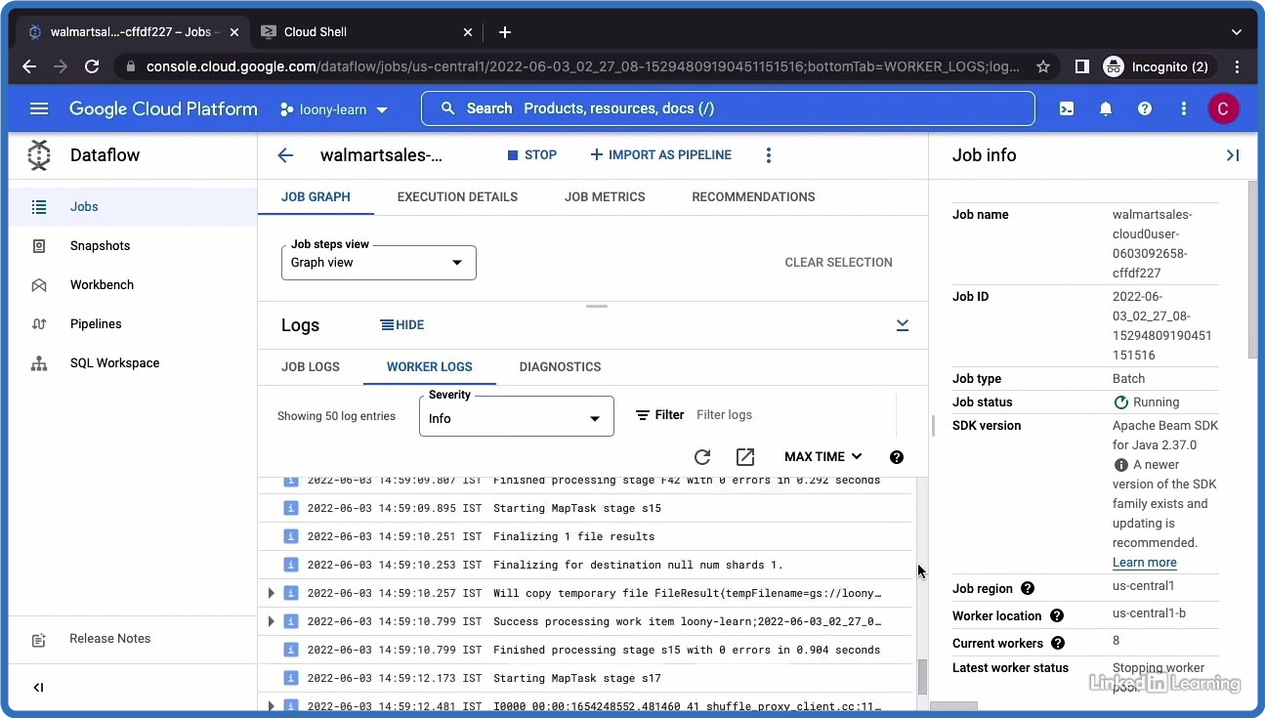The image size is (1265, 718).
Task: Open logs in Logs Explorer icon
Action: click(745, 457)
